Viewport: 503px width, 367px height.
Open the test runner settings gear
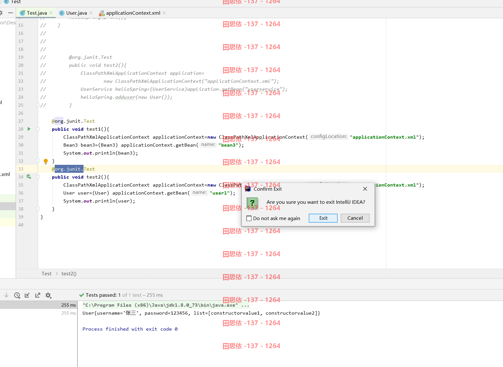pos(48,295)
